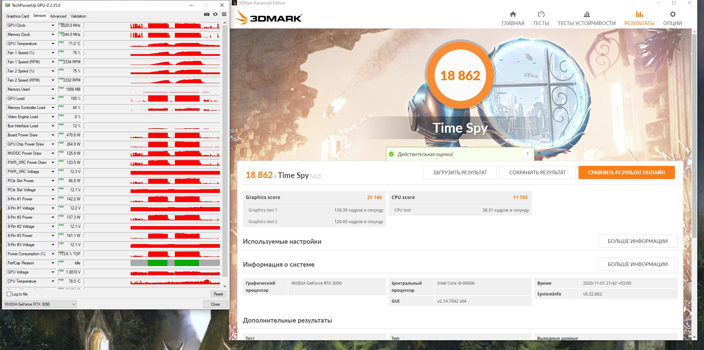Open ОПЦИИ gear icon

pyautogui.click(x=673, y=14)
